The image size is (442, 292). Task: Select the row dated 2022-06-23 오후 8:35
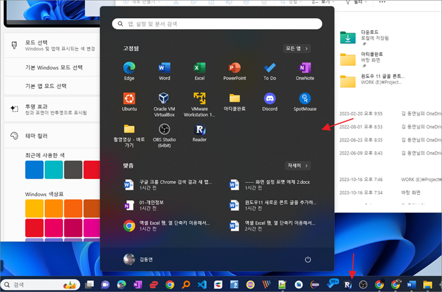[x=390, y=140]
